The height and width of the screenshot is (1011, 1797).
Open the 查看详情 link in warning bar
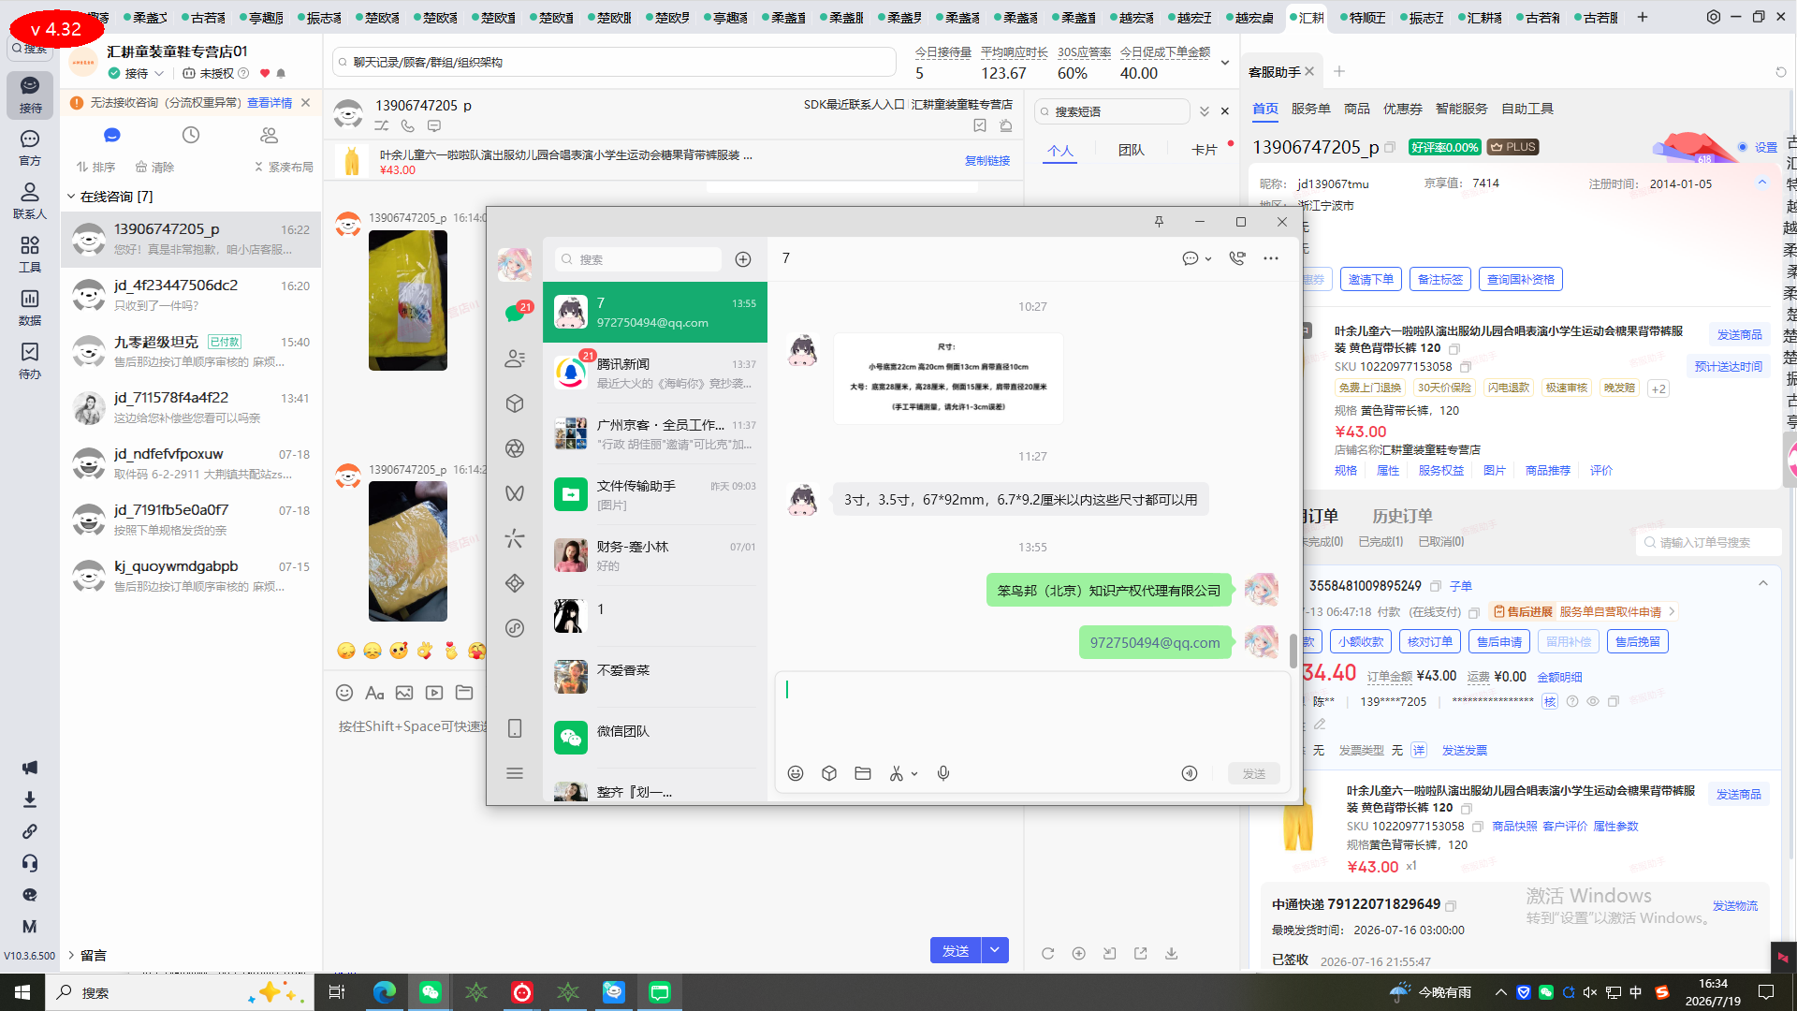[x=270, y=103]
